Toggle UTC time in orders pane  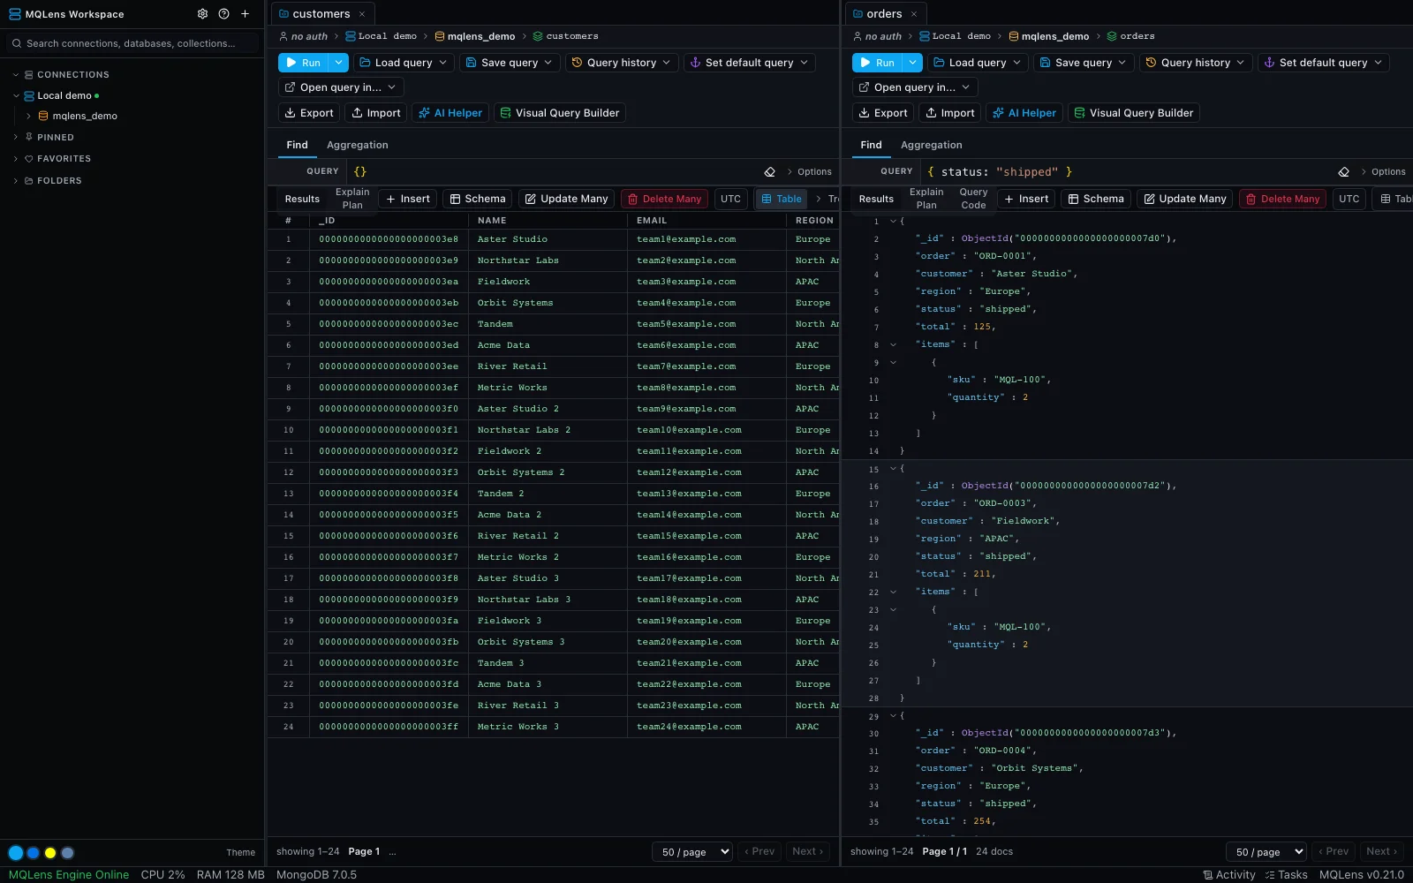tap(1349, 199)
